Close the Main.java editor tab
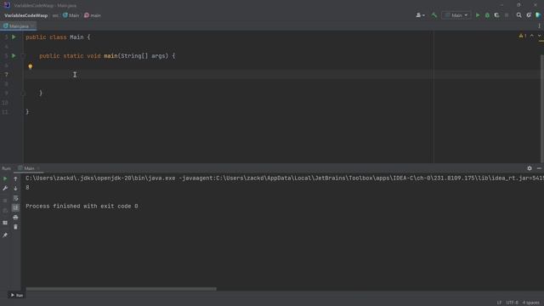This screenshot has height=306, width=544. [32, 26]
